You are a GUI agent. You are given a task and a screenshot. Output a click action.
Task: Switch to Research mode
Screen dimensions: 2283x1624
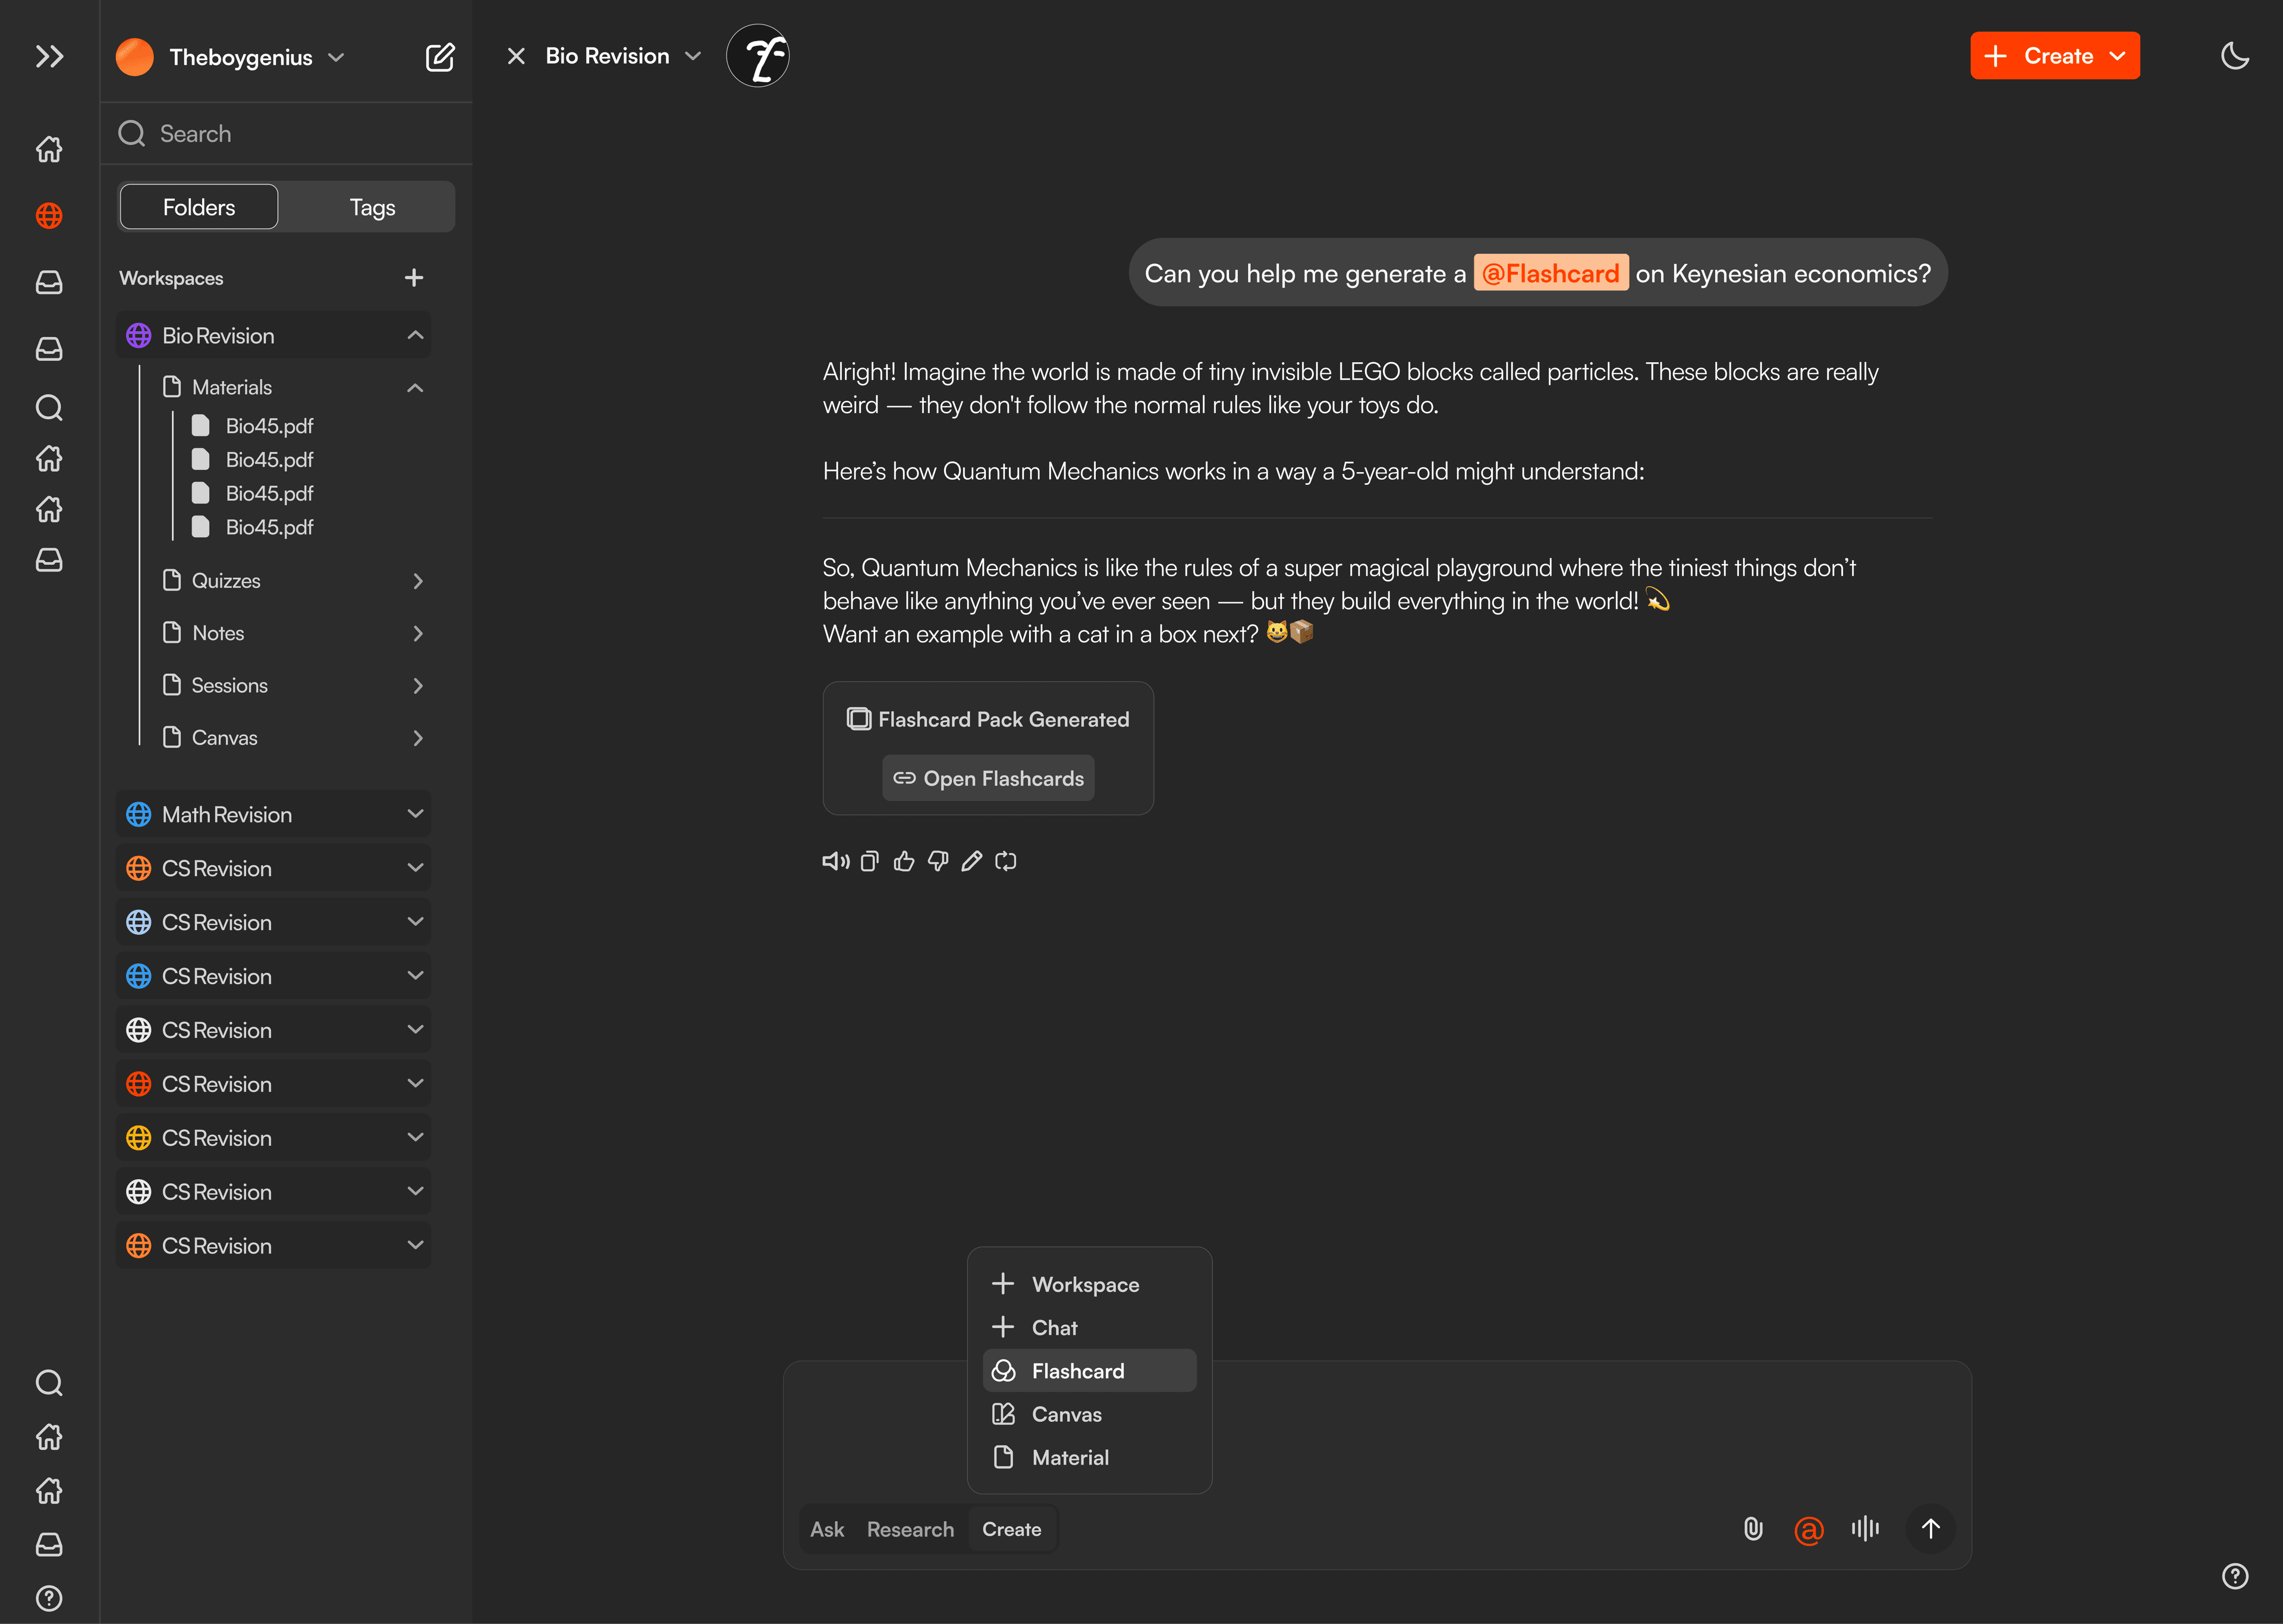click(910, 1529)
